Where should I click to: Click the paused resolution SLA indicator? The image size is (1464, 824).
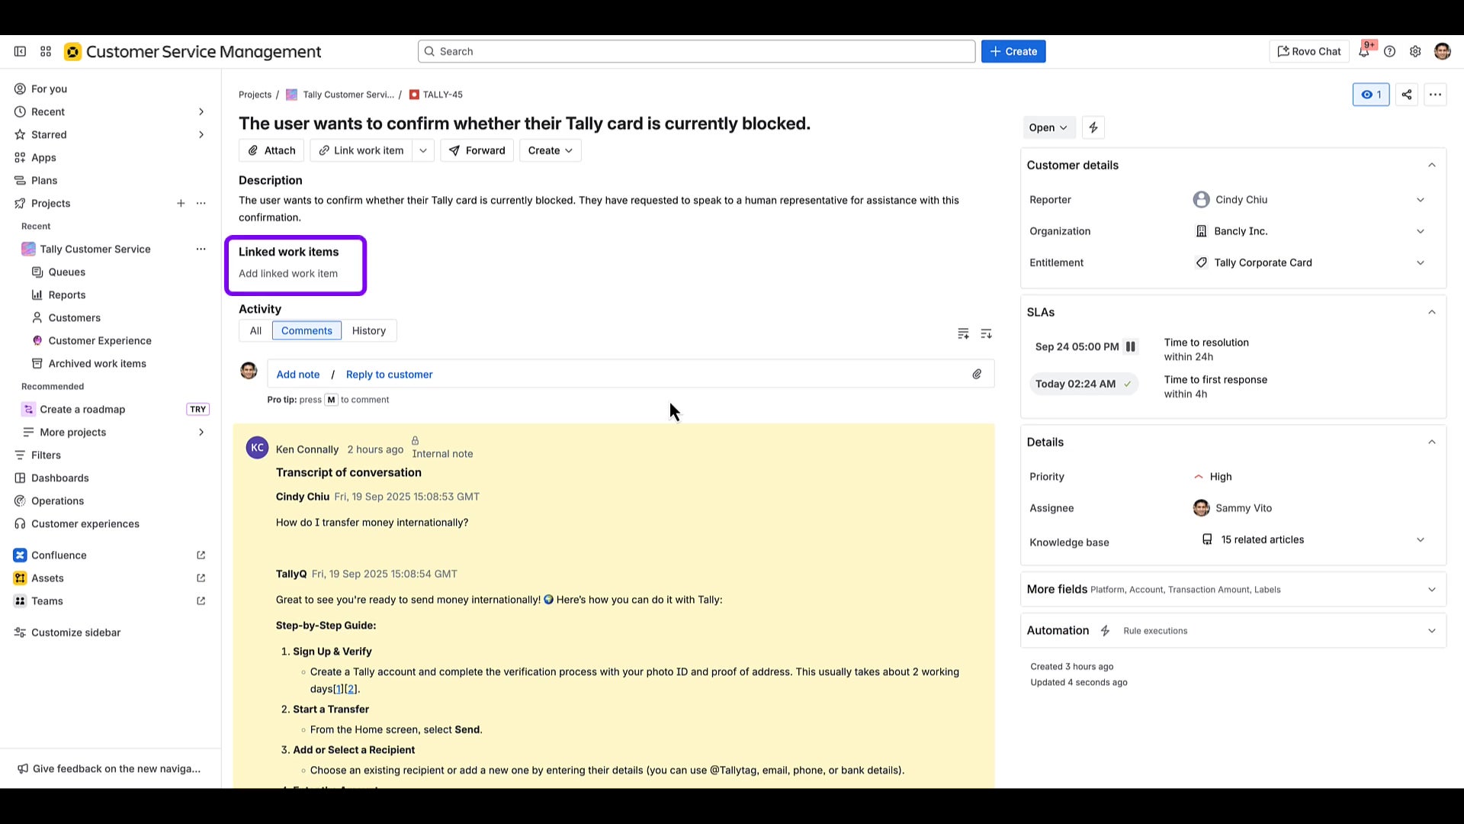tap(1131, 346)
